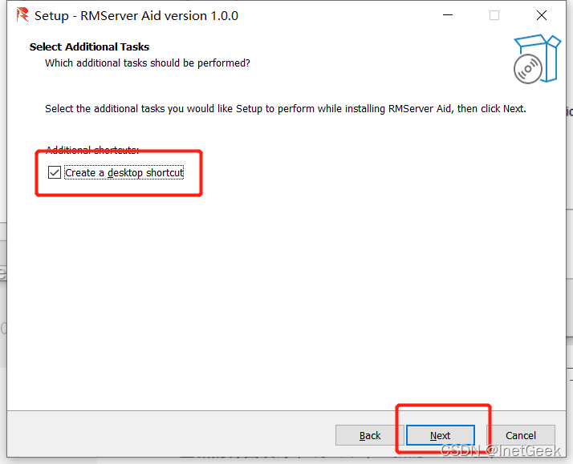Toggle the Create a desktop shortcut checkbox

coord(55,172)
